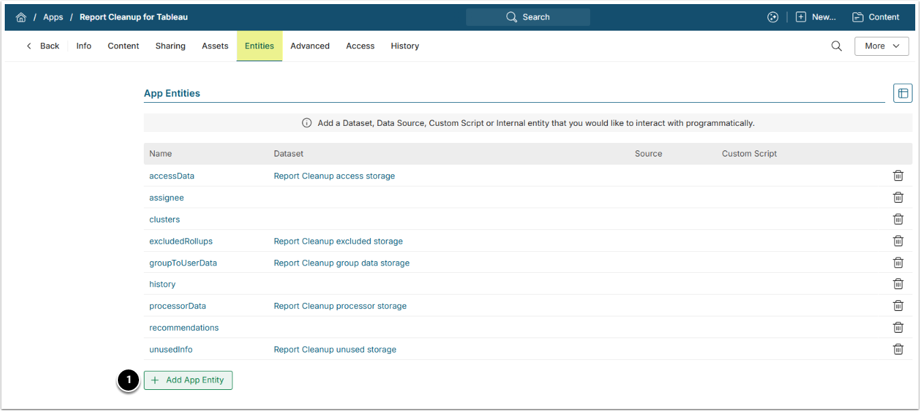The height and width of the screenshot is (411, 920).
Task: Open the New menu in header
Action: [816, 17]
